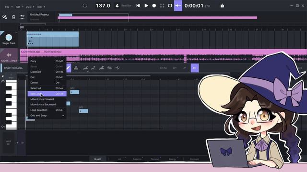
Task: Click the audio track waveform icon
Action: click(9, 55)
